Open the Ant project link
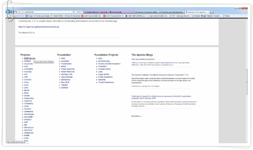Image resolution: width=253 pixels, height=150 pixels. coord(26,74)
